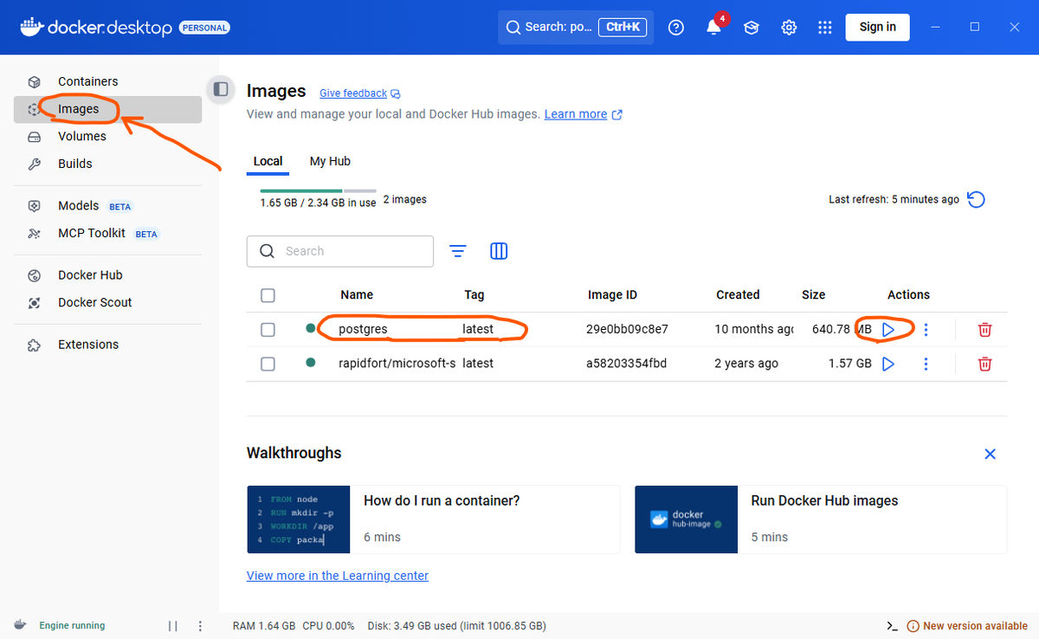Screen dimensions: 1039x639
Task: Open the Containers section in sidebar
Action: pos(107,81)
